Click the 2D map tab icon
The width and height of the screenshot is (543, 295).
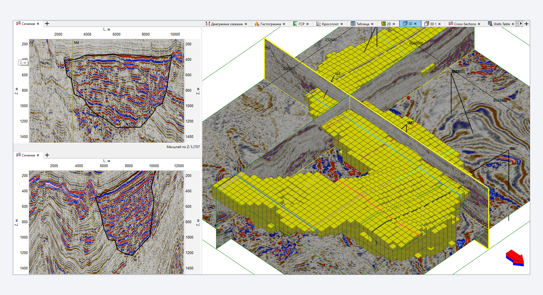click(383, 24)
